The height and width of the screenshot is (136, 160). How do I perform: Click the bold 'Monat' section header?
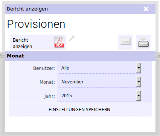[x=15, y=56]
